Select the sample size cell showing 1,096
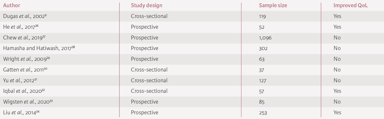Viewport: 384px width, 119px height. [265, 38]
